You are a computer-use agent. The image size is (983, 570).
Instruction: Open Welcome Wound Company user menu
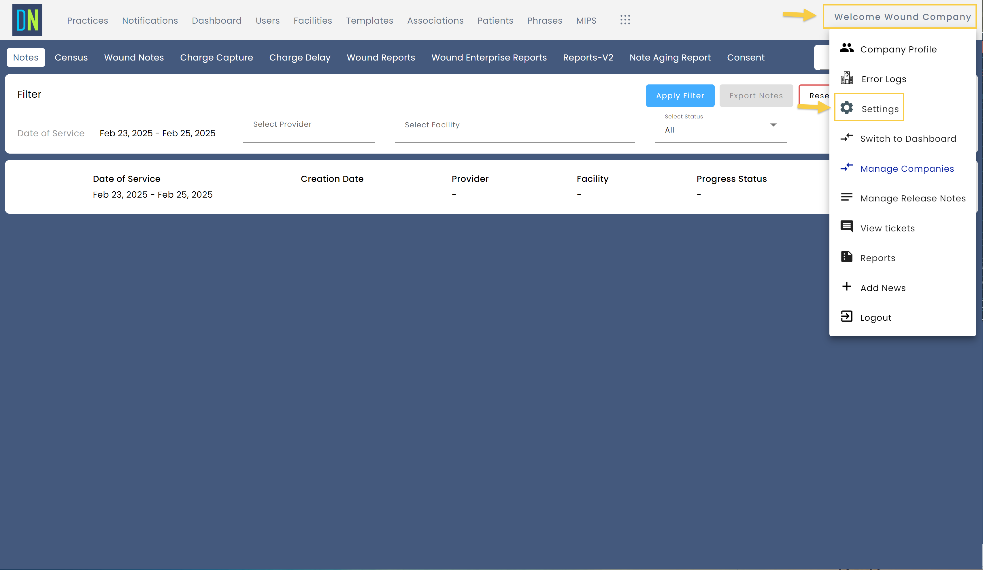pyautogui.click(x=902, y=17)
